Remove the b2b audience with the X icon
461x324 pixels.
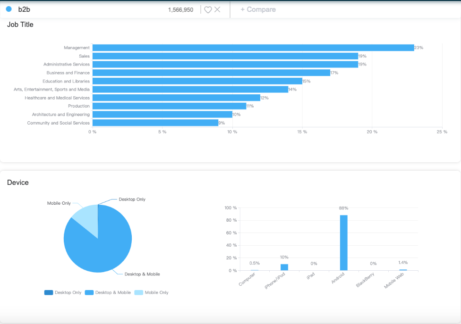(x=217, y=9)
